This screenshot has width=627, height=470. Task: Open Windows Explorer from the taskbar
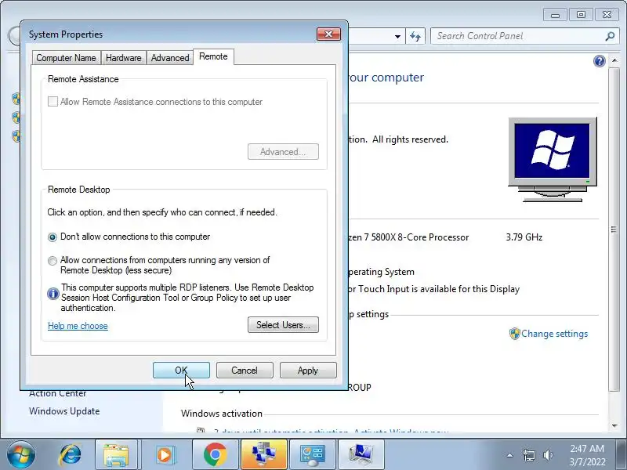(x=116, y=455)
